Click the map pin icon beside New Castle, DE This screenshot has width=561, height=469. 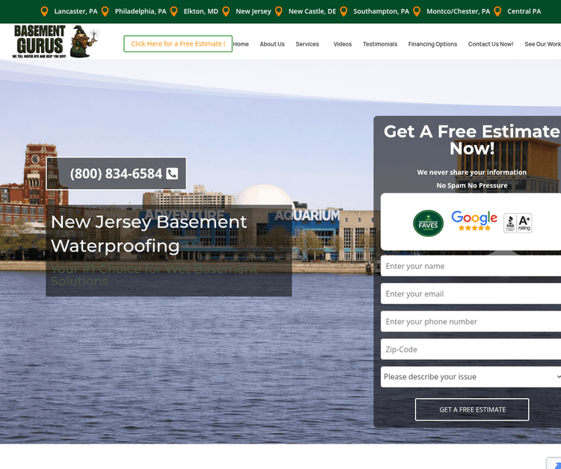[x=279, y=11]
